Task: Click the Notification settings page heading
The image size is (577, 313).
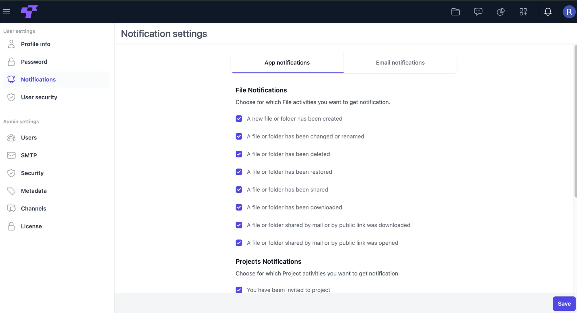Action: pyautogui.click(x=164, y=34)
